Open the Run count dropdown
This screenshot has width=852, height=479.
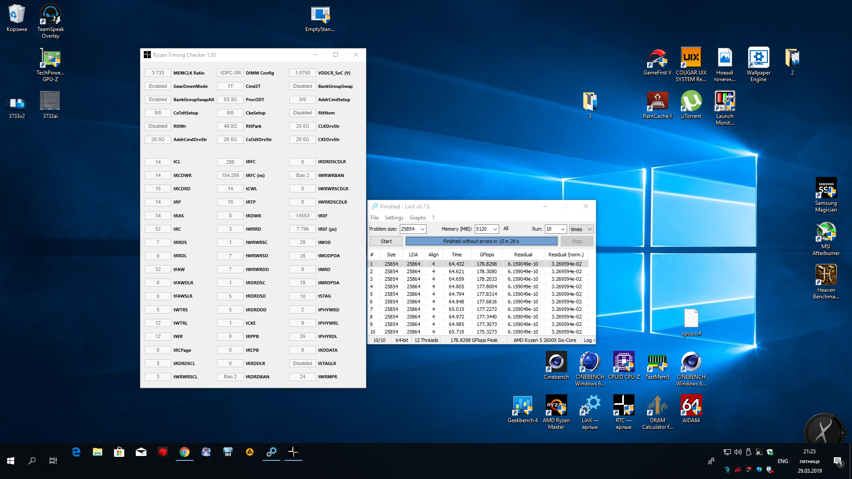click(563, 229)
